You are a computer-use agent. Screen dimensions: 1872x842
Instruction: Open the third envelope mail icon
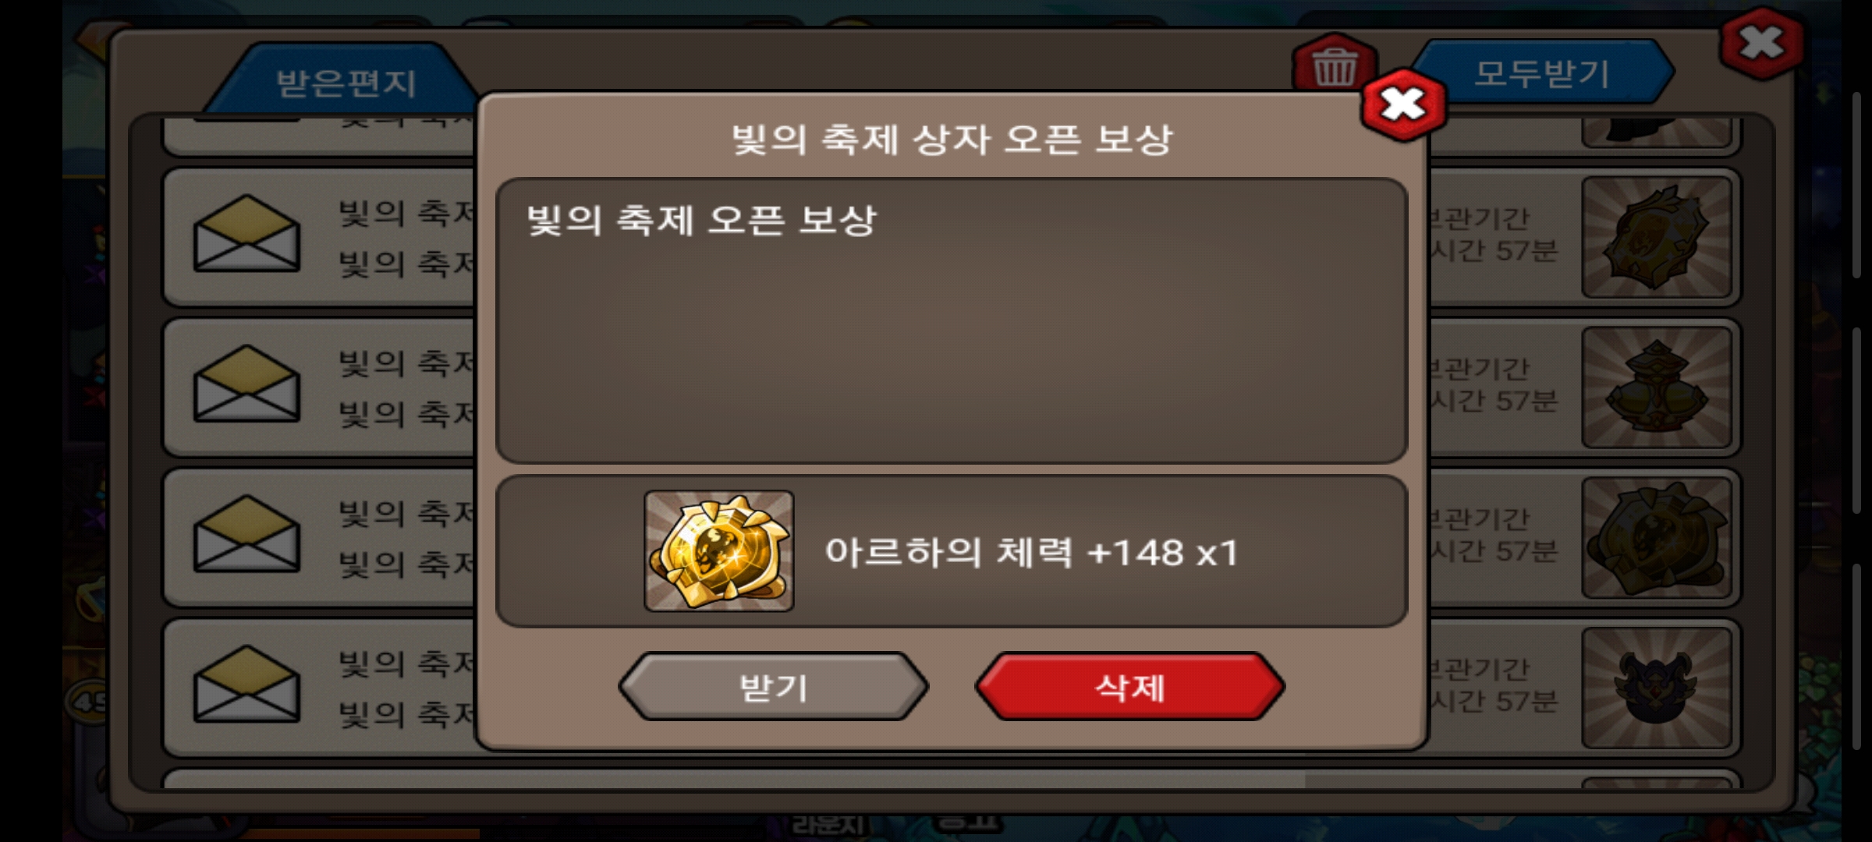(x=246, y=535)
